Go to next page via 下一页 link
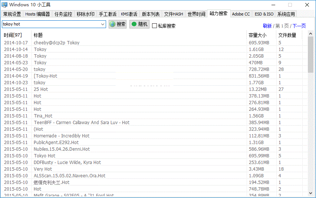This screenshot has height=198, width=316. 299,26
